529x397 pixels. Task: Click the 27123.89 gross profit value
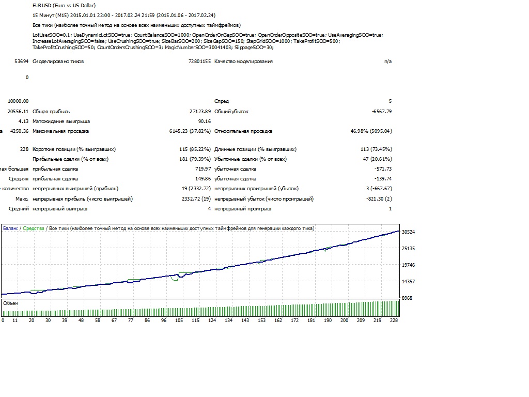tap(200, 112)
